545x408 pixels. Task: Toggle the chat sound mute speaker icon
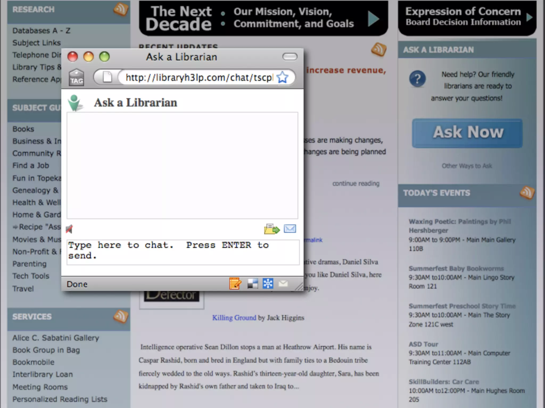pos(69,229)
